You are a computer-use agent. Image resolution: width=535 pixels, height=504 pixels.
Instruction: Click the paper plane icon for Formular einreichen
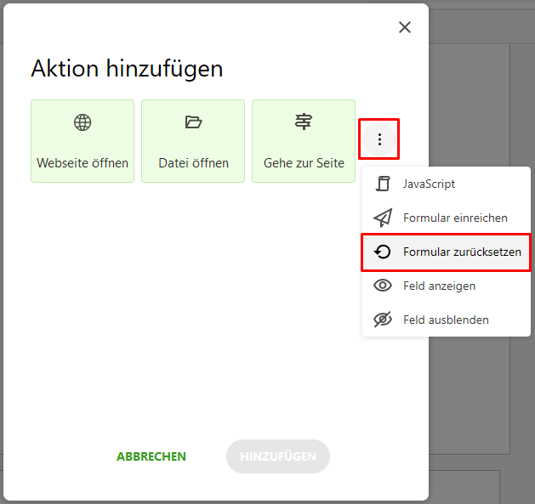[x=383, y=218]
